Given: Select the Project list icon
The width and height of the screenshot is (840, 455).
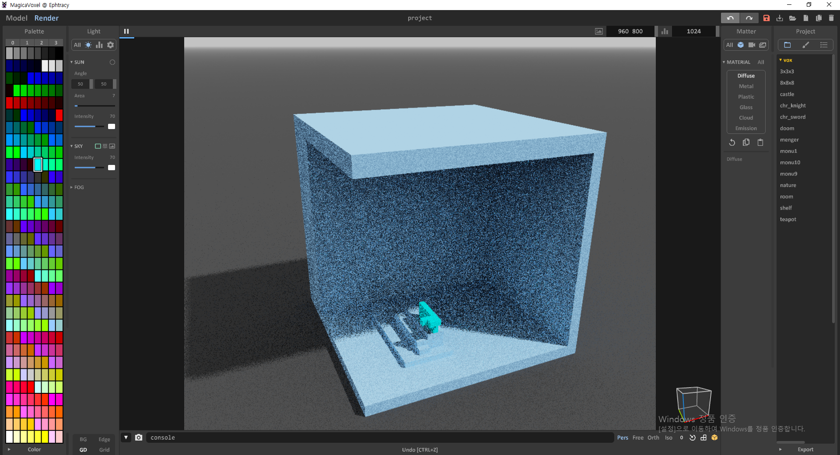Looking at the screenshot, I should (824, 45).
